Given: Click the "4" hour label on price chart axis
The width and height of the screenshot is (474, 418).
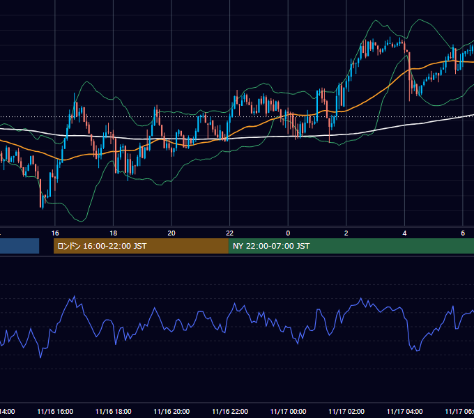Looking at the screenshot, I should pos(404,233).
